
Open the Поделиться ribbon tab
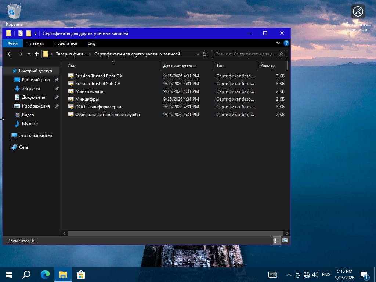click(x=66, y=43)
